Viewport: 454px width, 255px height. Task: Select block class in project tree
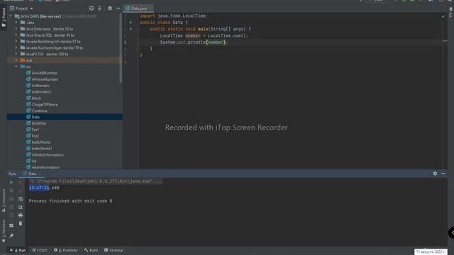tap(36, 98)
